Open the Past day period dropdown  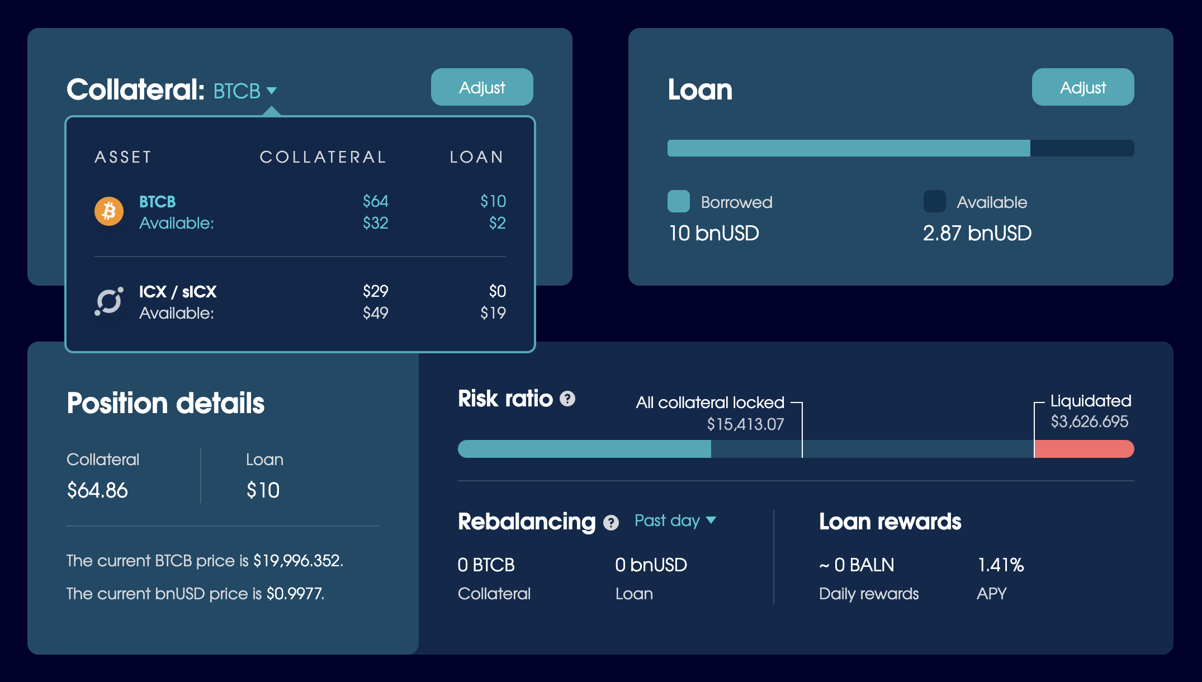pyautogui.click(x=675, y=520)
